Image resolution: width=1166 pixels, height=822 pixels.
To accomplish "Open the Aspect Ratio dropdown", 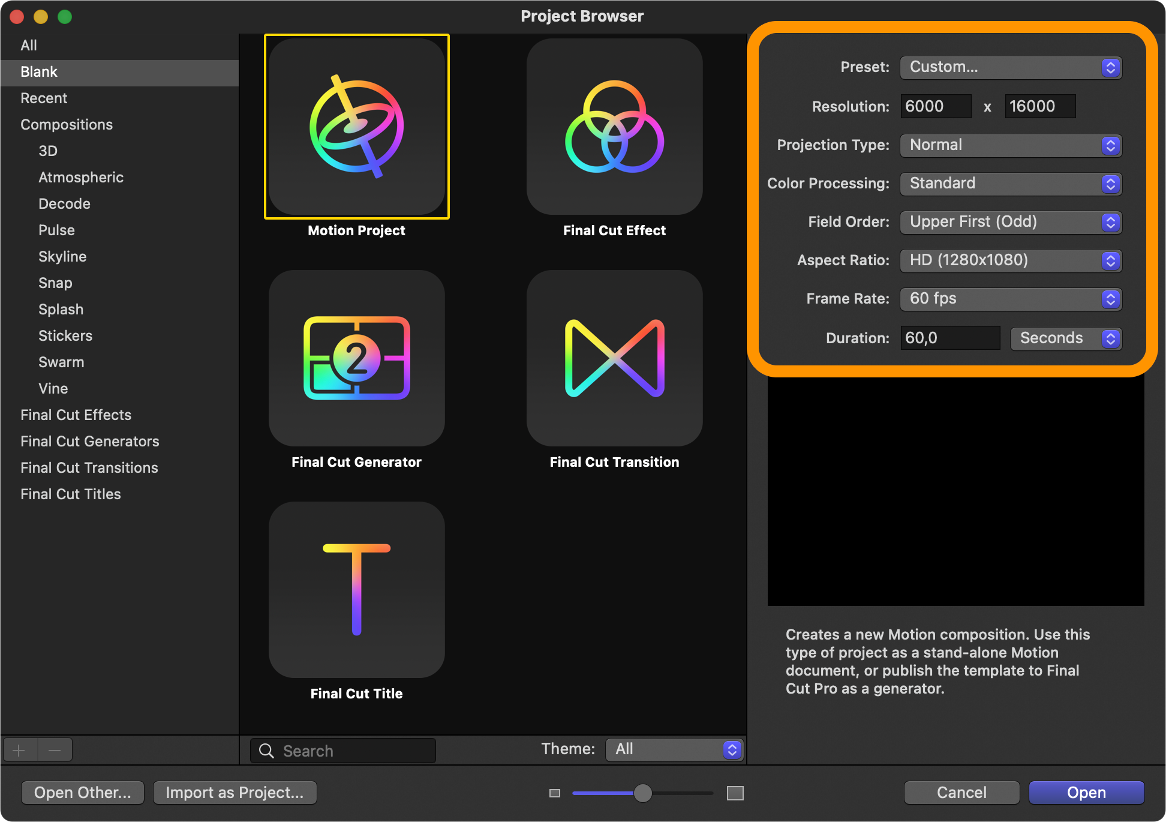I will coord(1011,260).
